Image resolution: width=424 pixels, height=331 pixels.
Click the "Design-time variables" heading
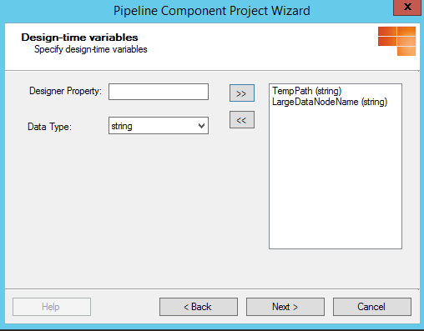coord(79,38)
